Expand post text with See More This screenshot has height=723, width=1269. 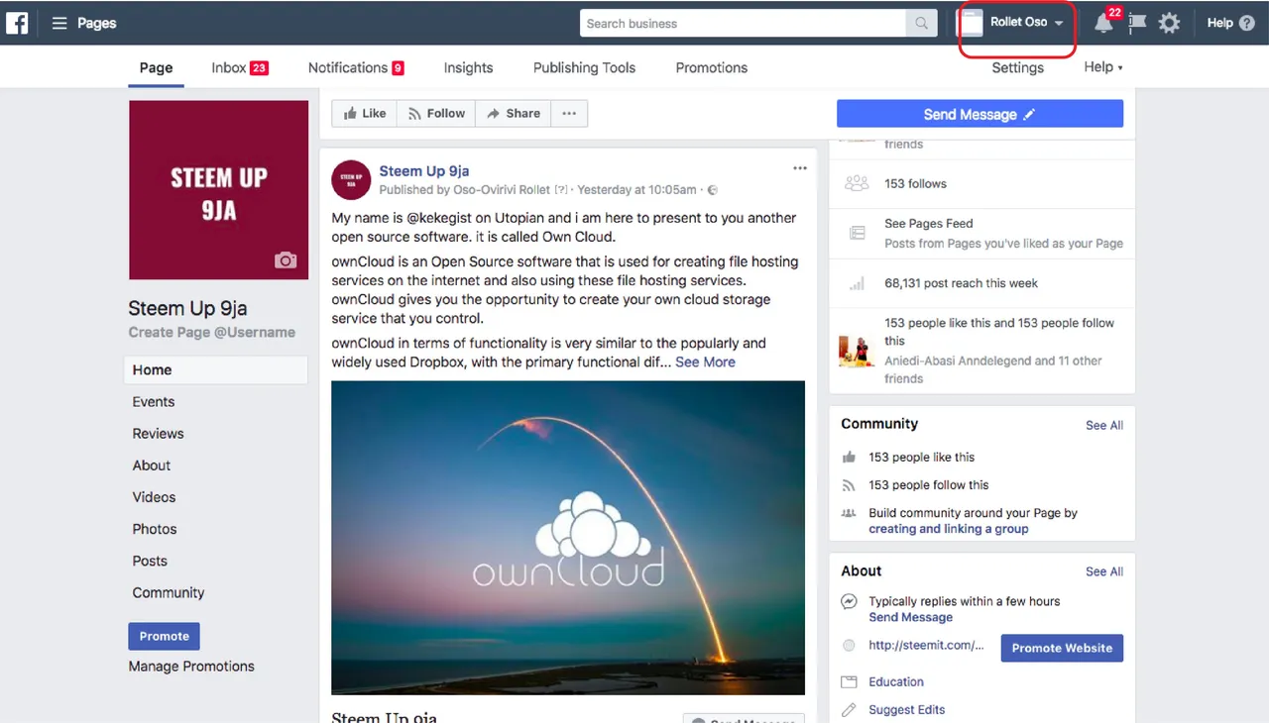(x=705, y=362)
